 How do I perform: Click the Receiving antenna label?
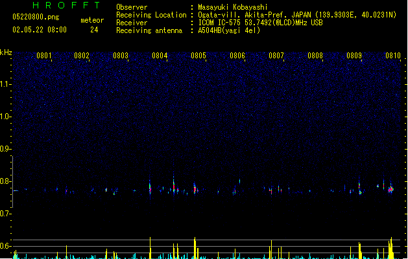[x=149, y=30]
